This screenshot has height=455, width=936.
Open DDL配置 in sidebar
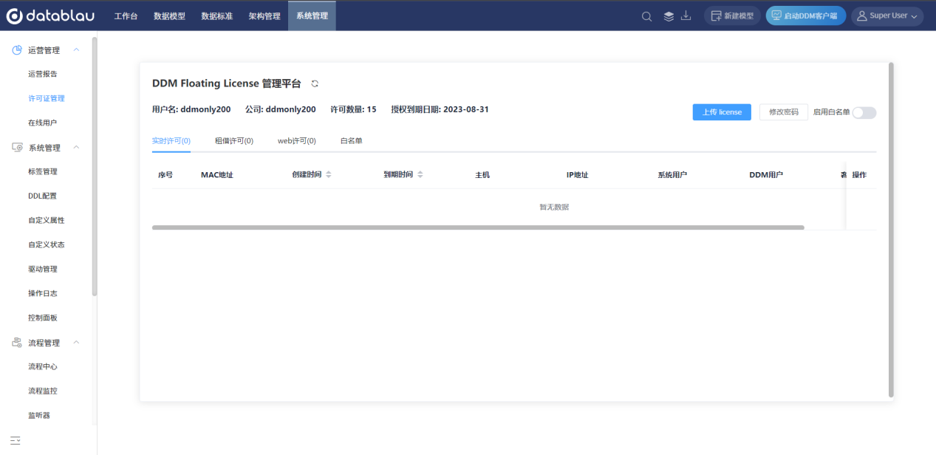(x=43, y=196)
